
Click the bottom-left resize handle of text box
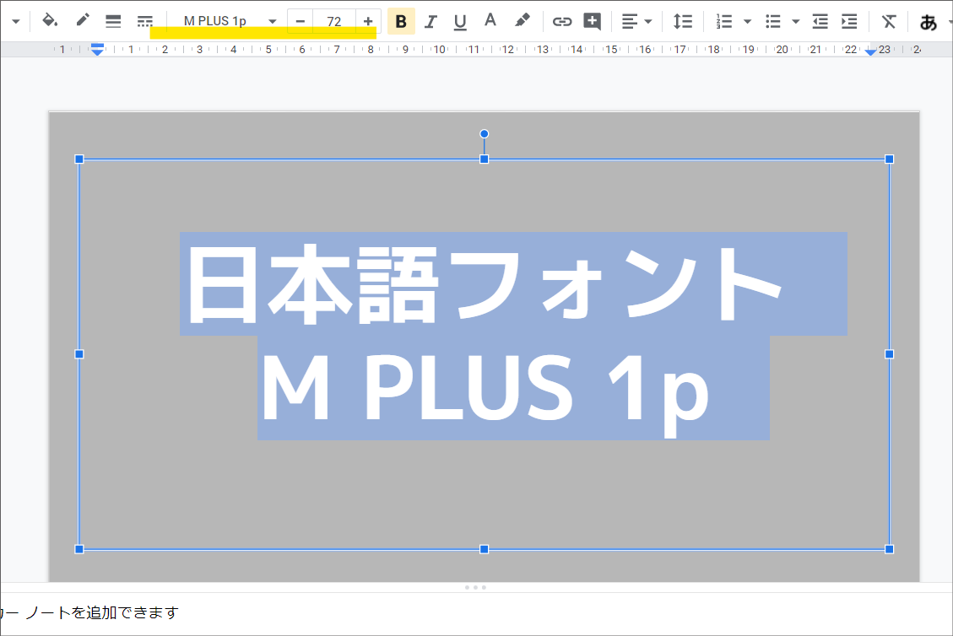[79, 549]
